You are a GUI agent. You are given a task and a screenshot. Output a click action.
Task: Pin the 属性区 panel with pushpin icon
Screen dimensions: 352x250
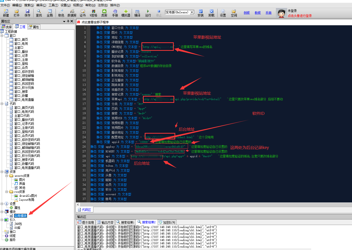[x=68, y=21]
